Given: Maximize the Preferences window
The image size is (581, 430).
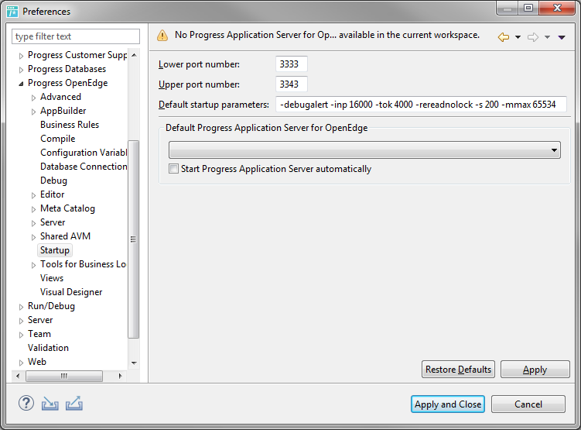Looking at the screenshot, I should [x=528, y=8].
